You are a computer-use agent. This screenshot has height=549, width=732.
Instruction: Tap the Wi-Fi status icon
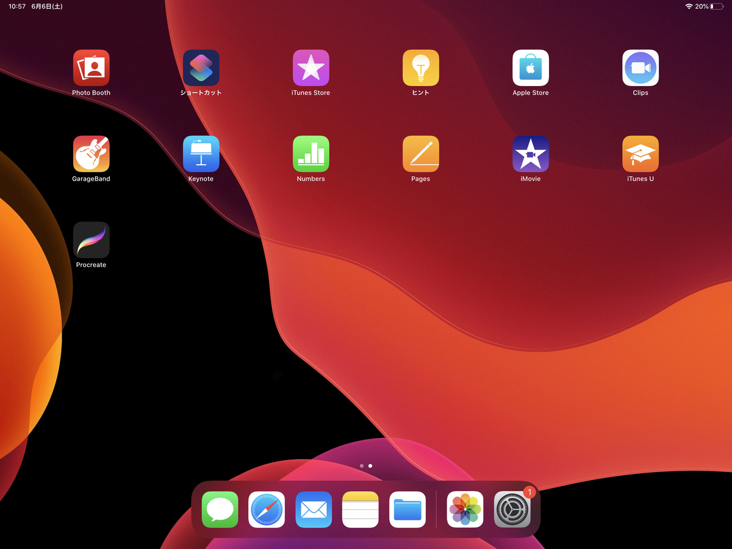pyautogui.click(x=689, y=6)
